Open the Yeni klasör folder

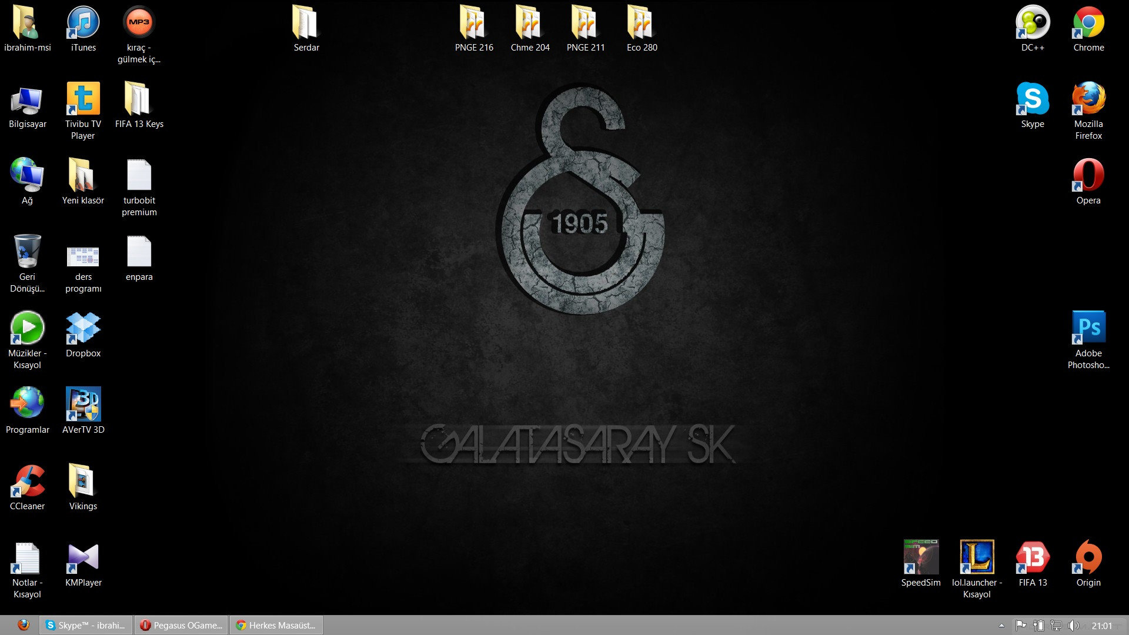click(x=83, y=181)
